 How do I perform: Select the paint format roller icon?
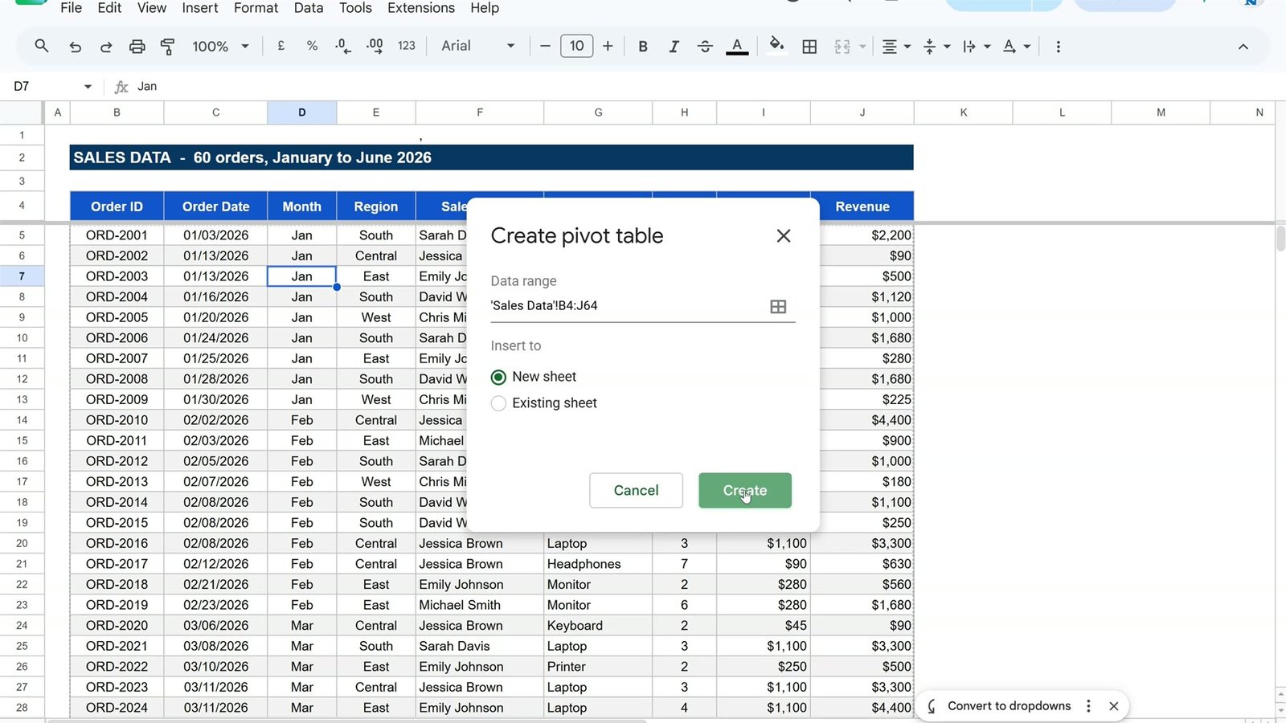point(168,47)
